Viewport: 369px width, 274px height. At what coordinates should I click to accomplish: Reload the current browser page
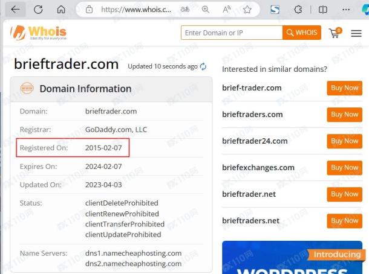(x=38, y=10)
